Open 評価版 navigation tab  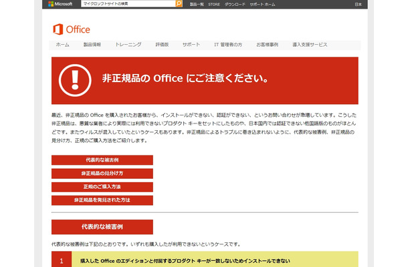coord(162,45)
